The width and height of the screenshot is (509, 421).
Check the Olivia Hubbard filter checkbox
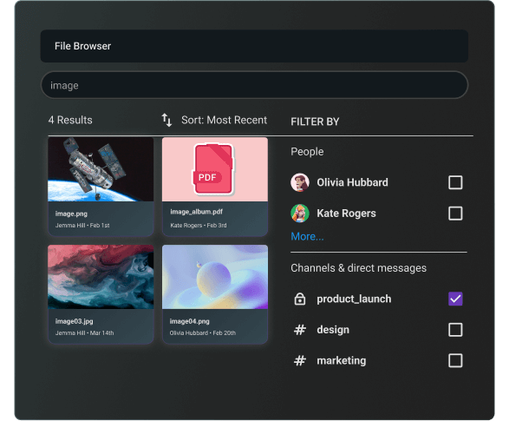[455, 182]
